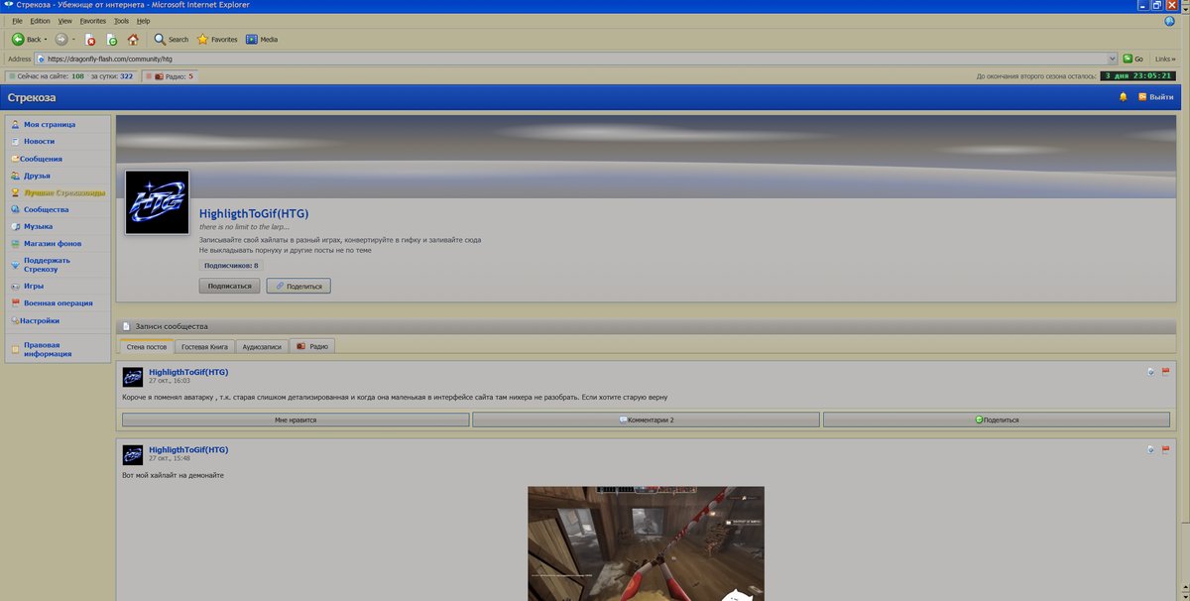Open Настройки in the sidebar
Image resolution: width=1190 pixels, height=601 pixels.
pyautogui.click(x=40, y=320)
